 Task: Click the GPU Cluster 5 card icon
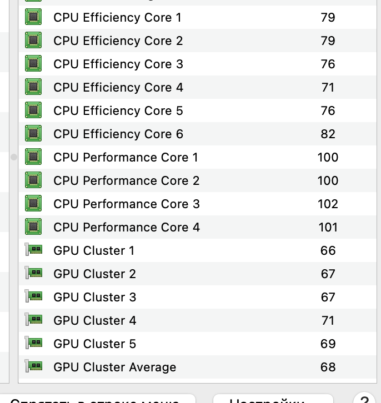point(33,343)
